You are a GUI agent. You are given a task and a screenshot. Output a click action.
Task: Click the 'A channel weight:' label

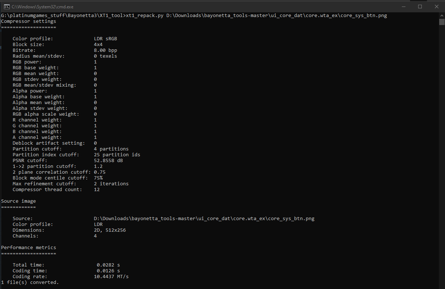coord(37,137)
